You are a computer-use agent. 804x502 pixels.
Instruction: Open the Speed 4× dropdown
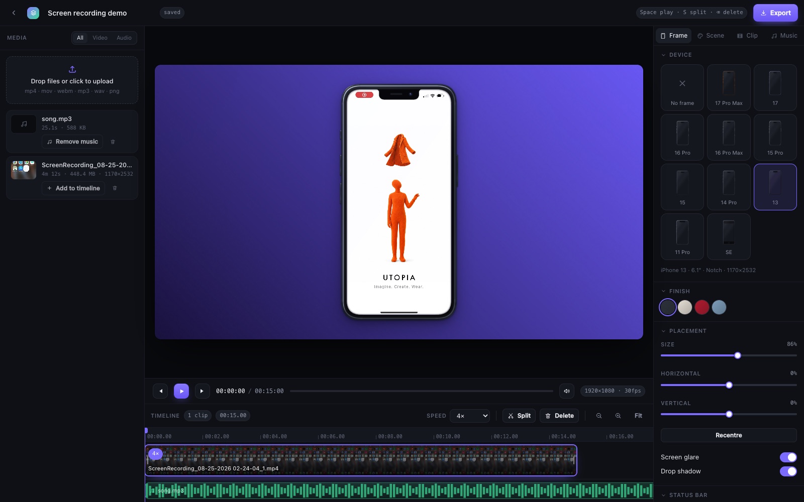(x=470, y=416)
